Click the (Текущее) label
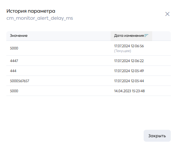Viewport: 176px width, 148px height. coord(122,51)
